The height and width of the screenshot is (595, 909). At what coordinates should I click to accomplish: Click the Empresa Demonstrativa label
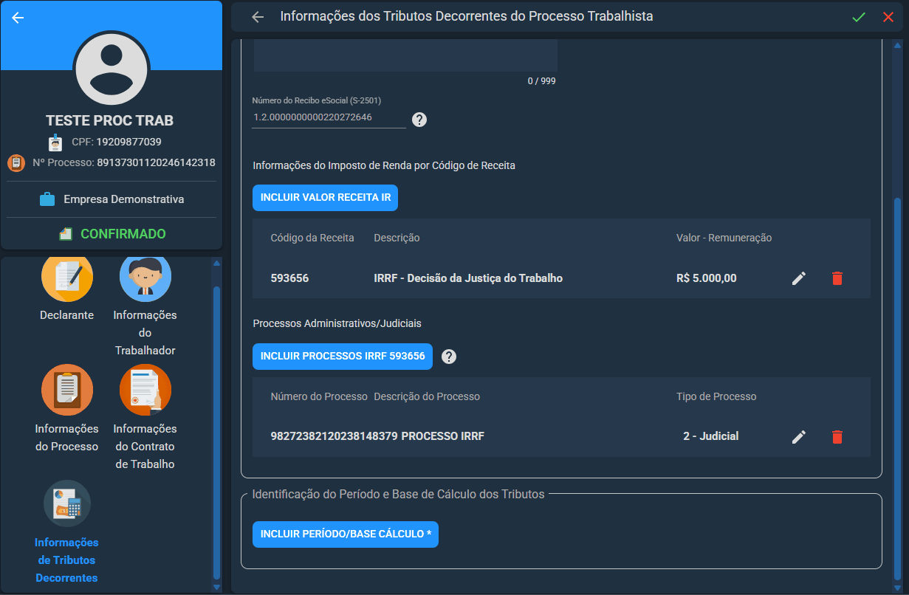(124, 199)
